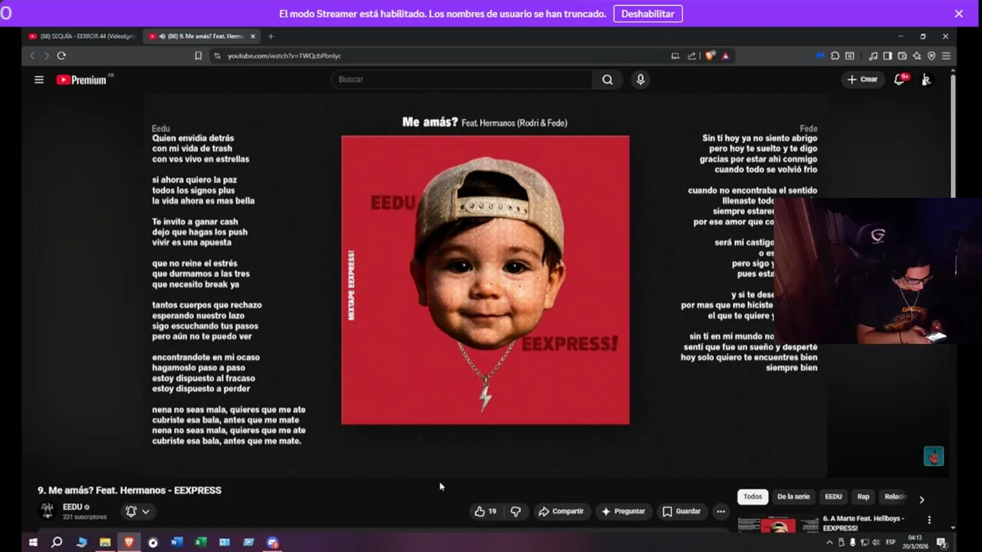Click the video title below player
This screenshot has width=982, height=552.
[x=130, y=491]
